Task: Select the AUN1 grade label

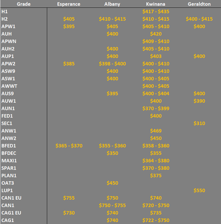Action: pyautogui.click(x=8, y=108)
